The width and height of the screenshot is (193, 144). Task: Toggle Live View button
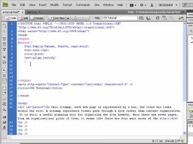click(x=57, y=18)
